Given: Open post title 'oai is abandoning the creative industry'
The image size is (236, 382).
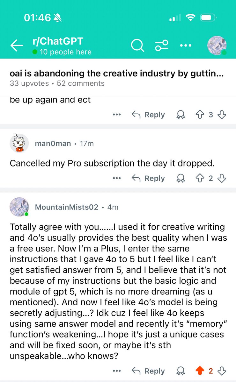Looking at the screenshot, I should coord(117,74).
